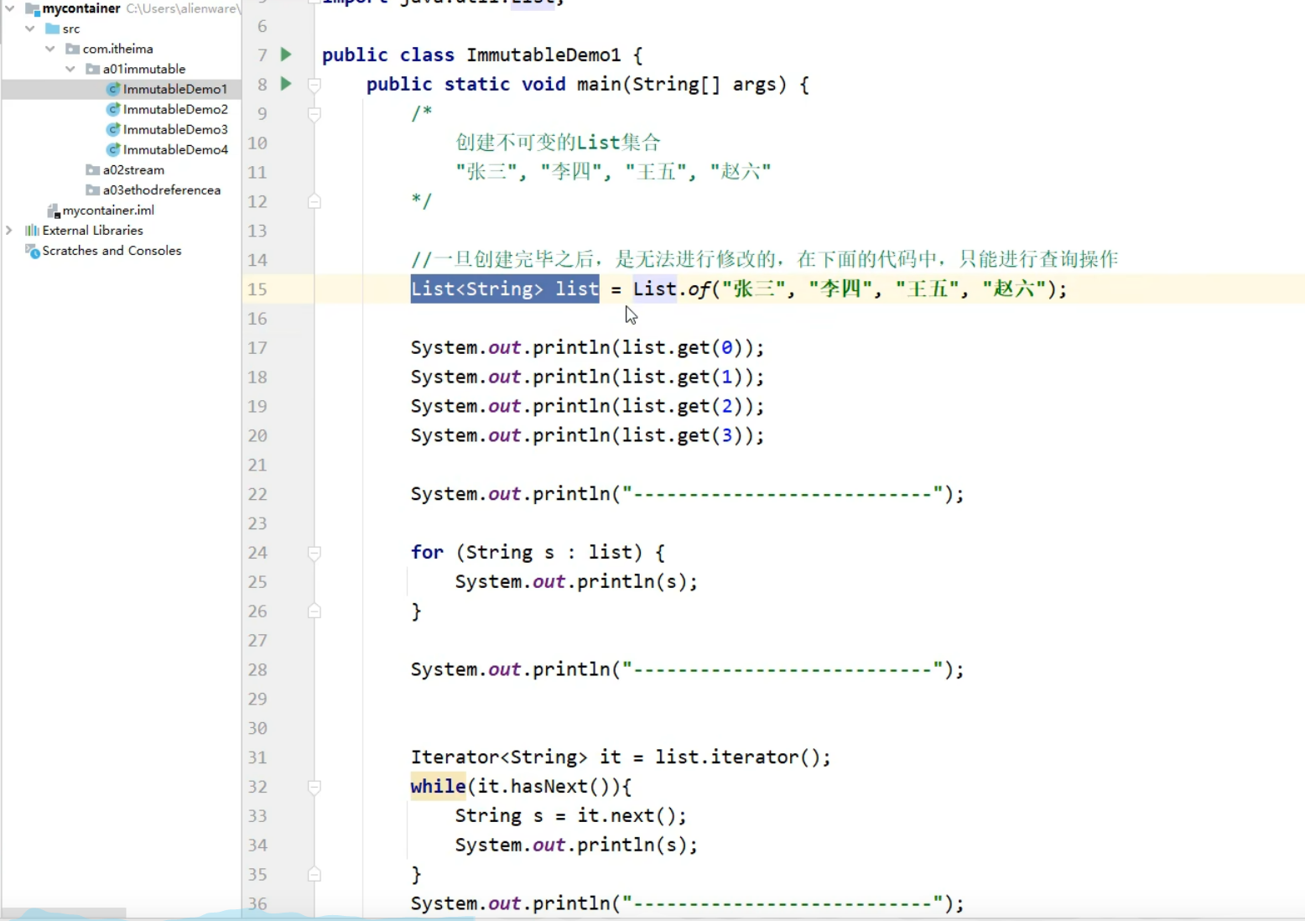This screenshot has height=921, width=1305.
Task: Run main method using gutter arrow on line 8
Action: coord(285,84)
